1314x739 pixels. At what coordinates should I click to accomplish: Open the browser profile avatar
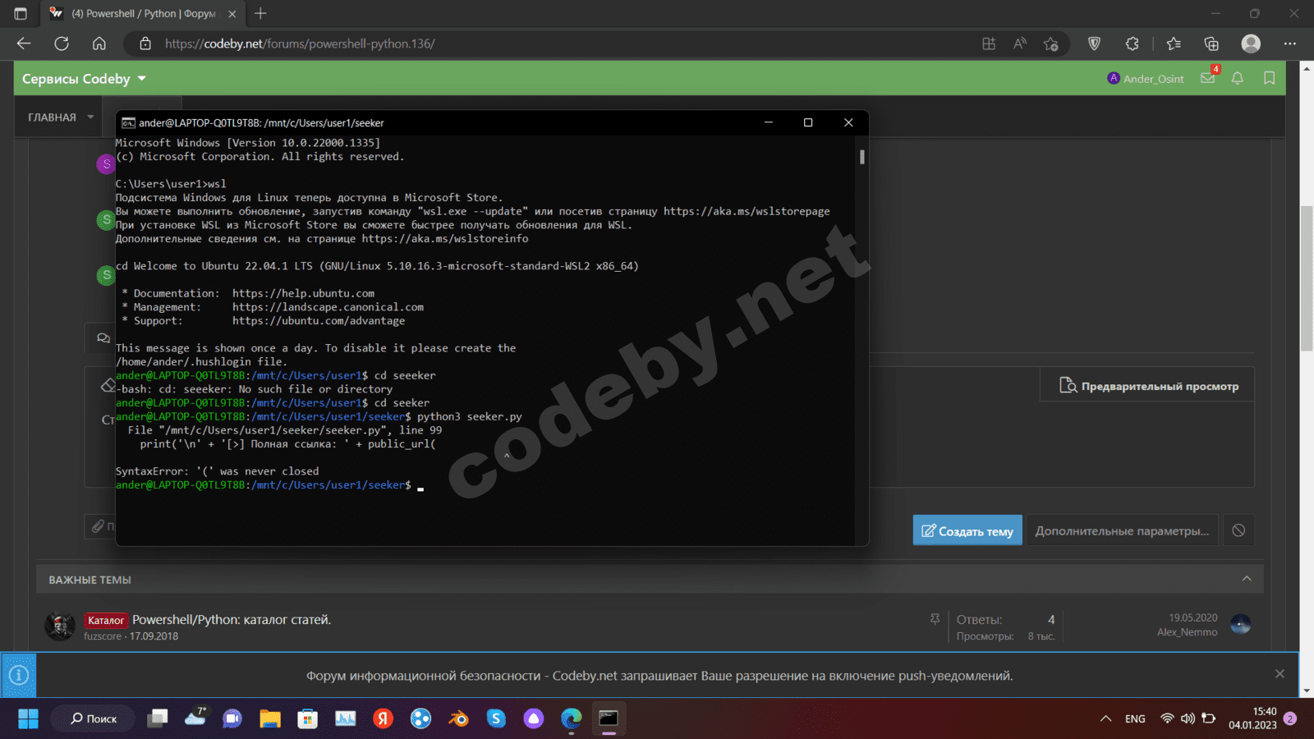coord(1250,44)
